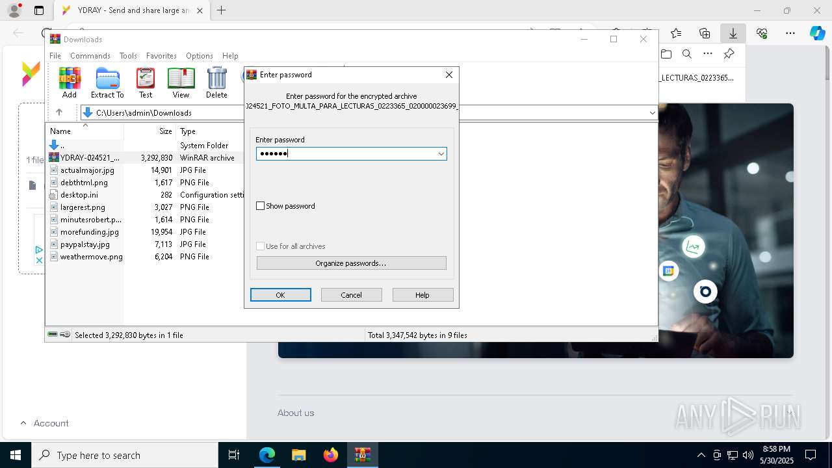Open downloads folder icon in downloads flyout

[x=666, y=54]
